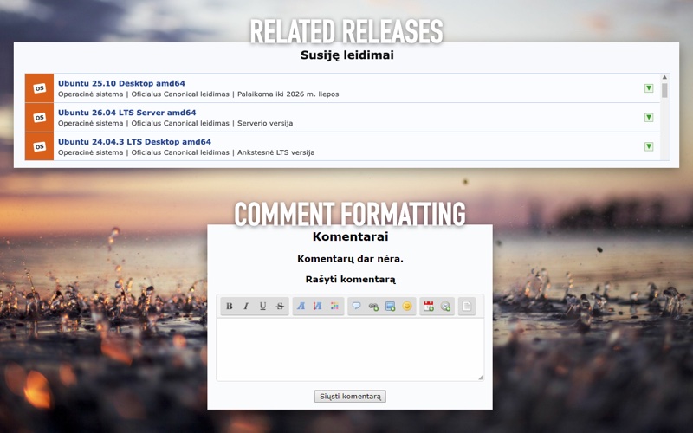Click the 'Komentarų dar nėra.' text
The height and width of the screenshot is (433, 693).
pyautogui.click(x=350, y=259)
